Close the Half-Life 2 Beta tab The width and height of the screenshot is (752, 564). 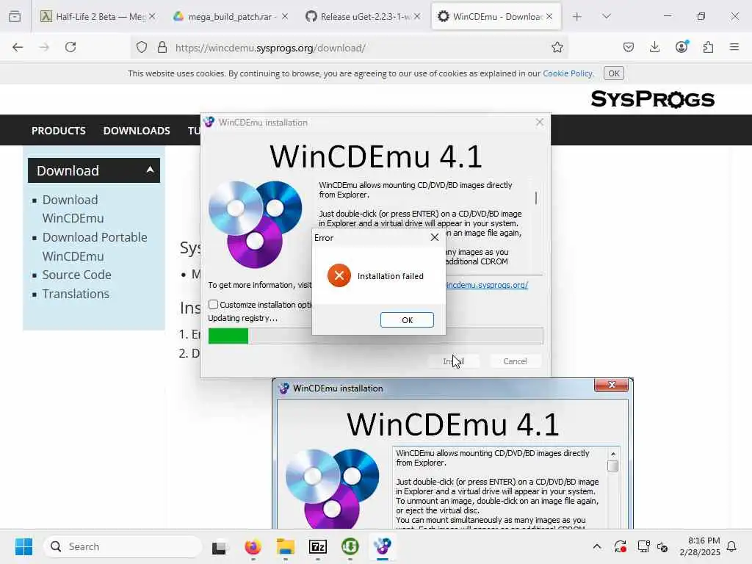click(152, 16)
